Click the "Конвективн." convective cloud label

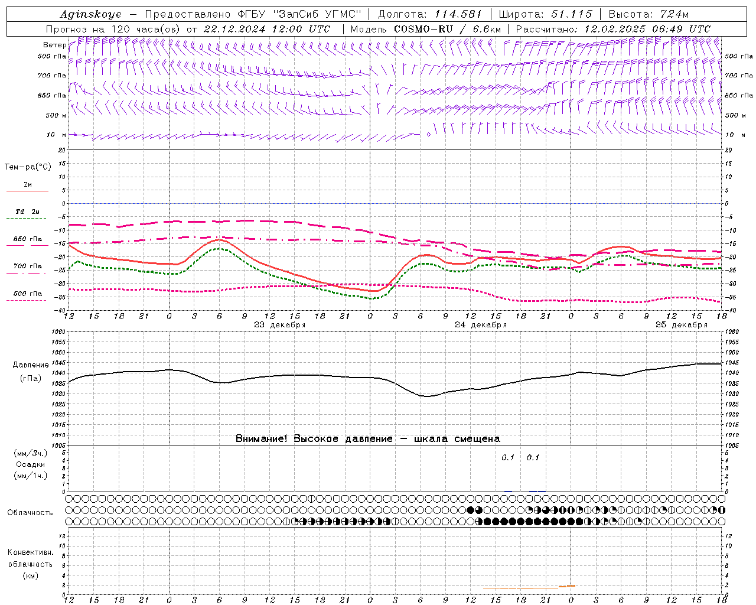pyautogui.click(x=30, y=552)
